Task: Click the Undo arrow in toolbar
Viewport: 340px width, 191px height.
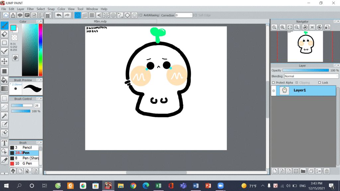Action: pyautogui.click(x=58, y=15)
